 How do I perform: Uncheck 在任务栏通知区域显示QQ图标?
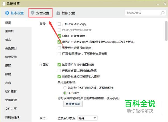[59, 77]
